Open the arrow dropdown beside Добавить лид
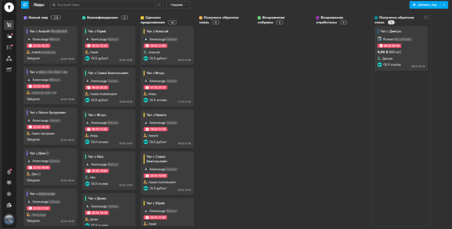This screenshot has height=229, width=452. (x=444, y=4)
